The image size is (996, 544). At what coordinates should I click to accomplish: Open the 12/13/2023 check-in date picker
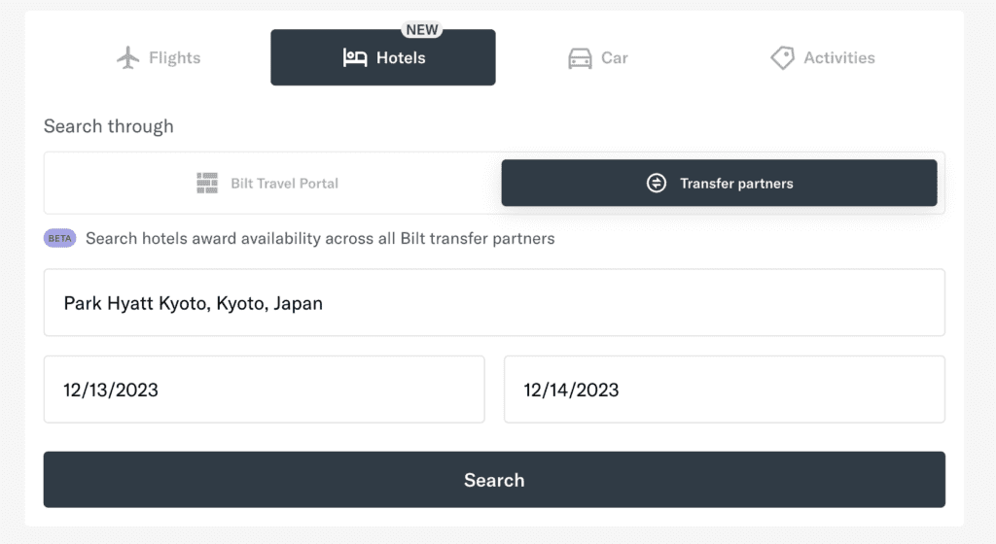[x=264, y=390]
